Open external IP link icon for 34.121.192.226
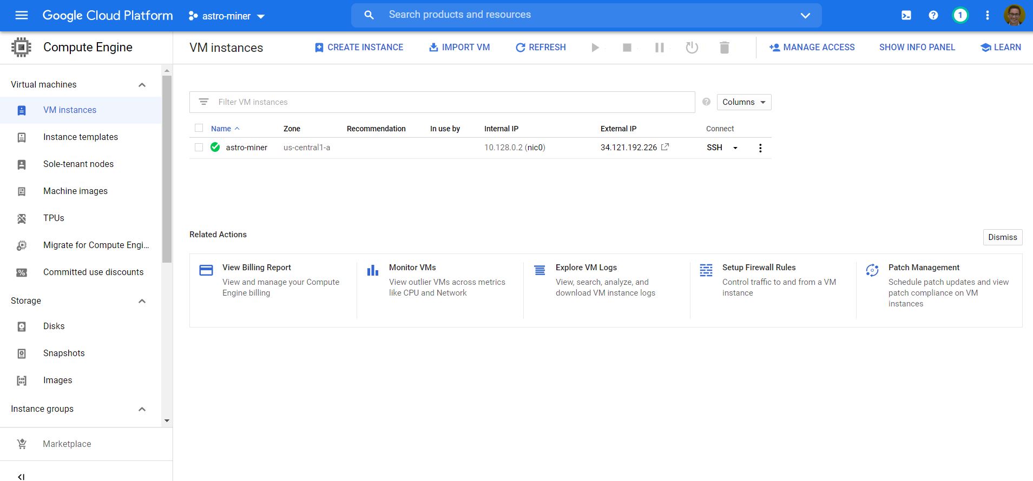The height and width of the screenshot is (481, 1033). [665, 146]
